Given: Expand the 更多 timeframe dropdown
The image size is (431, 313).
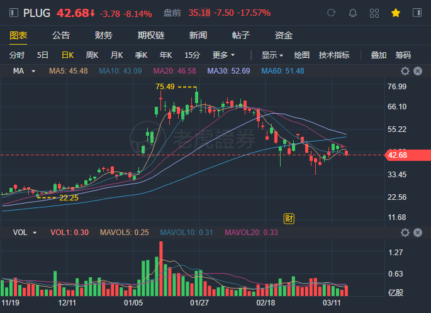Looking at the screenshot, I should click(224, 55).
